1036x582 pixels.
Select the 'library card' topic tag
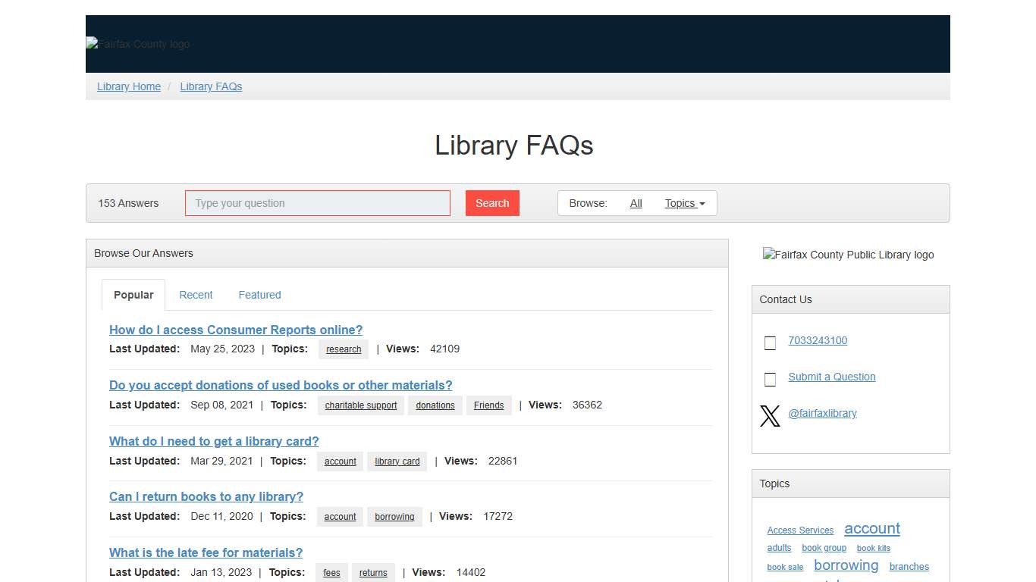point(397,461)
